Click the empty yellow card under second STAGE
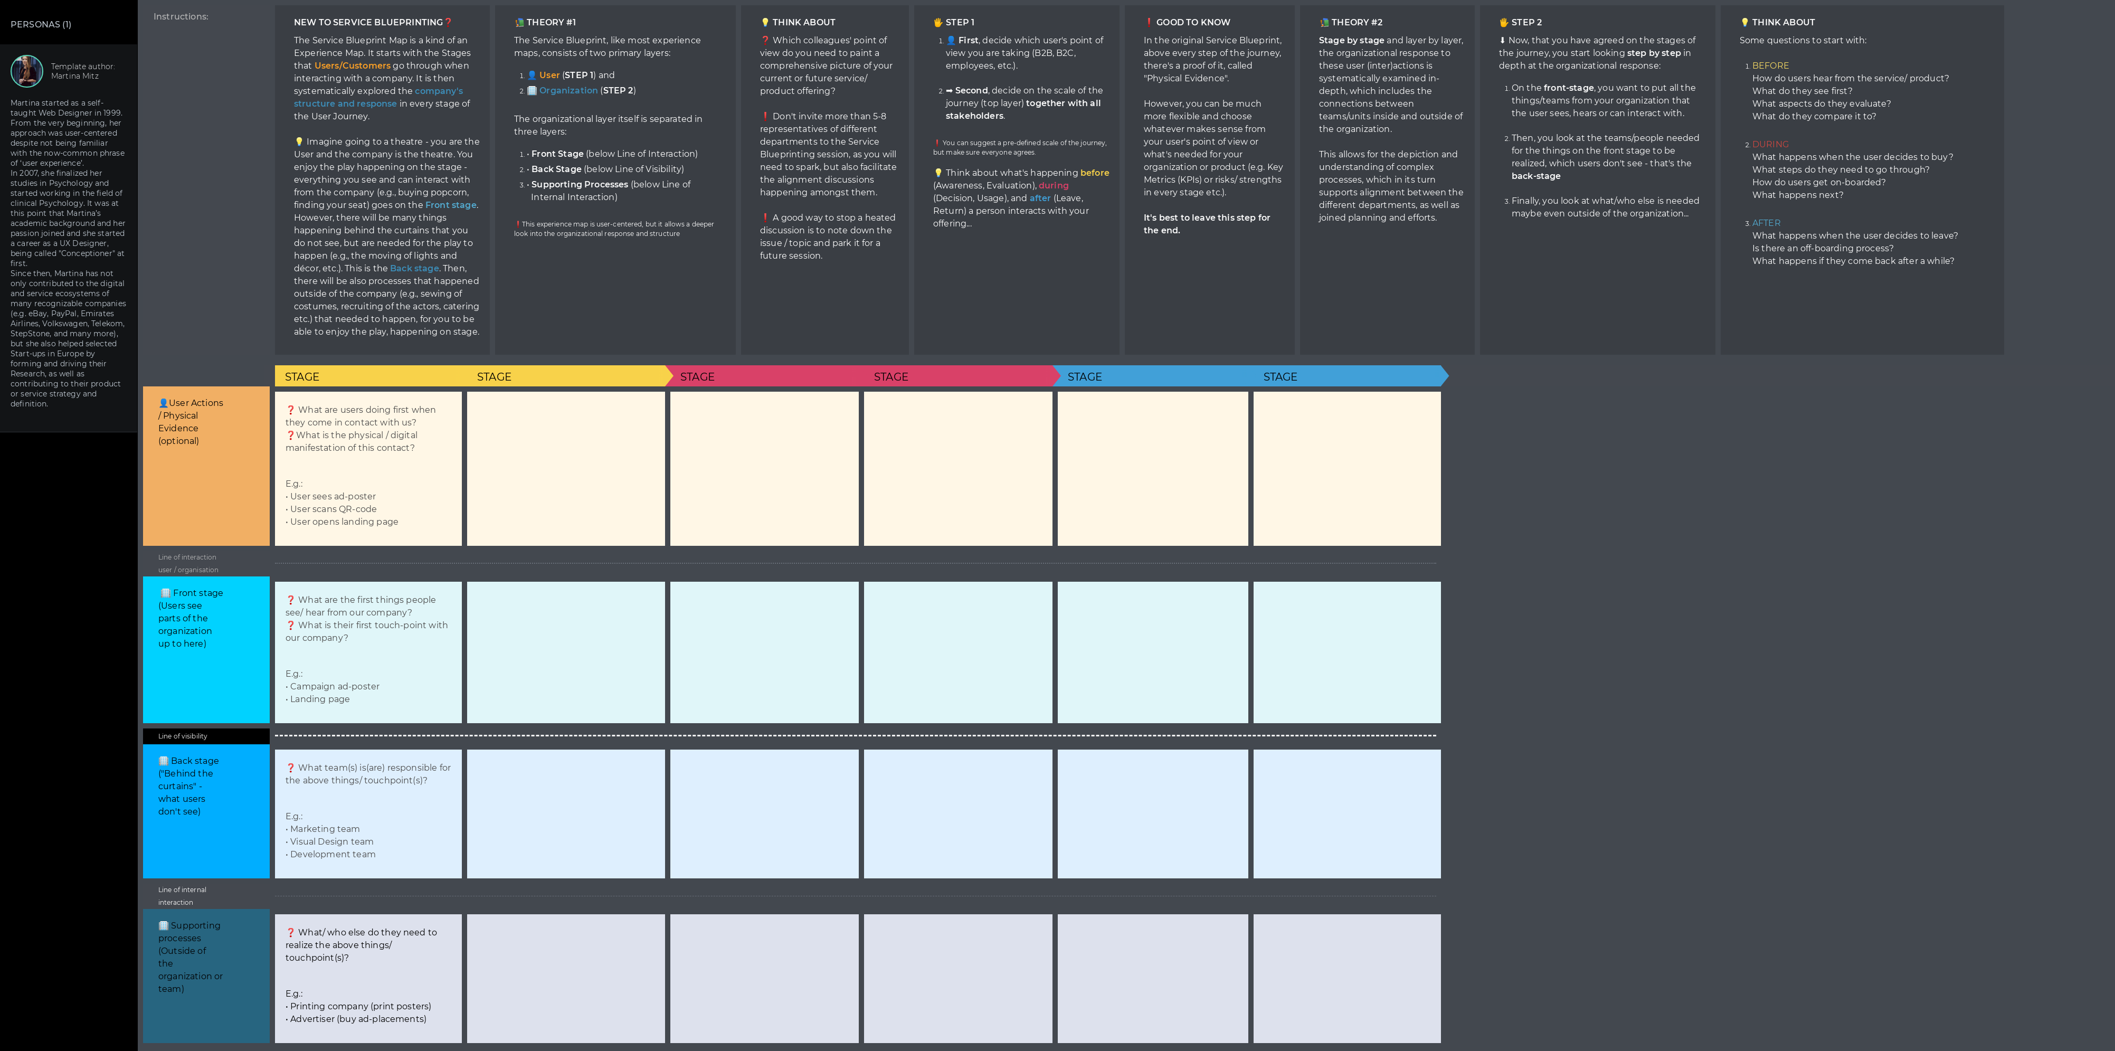The width and height of the screenshot is (2115, 1051). (566, 468)
